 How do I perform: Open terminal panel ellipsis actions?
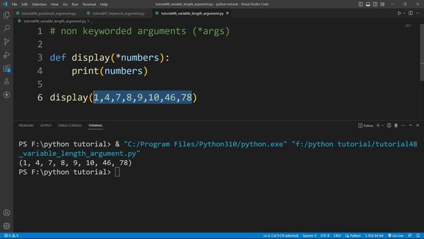(403, 125)
